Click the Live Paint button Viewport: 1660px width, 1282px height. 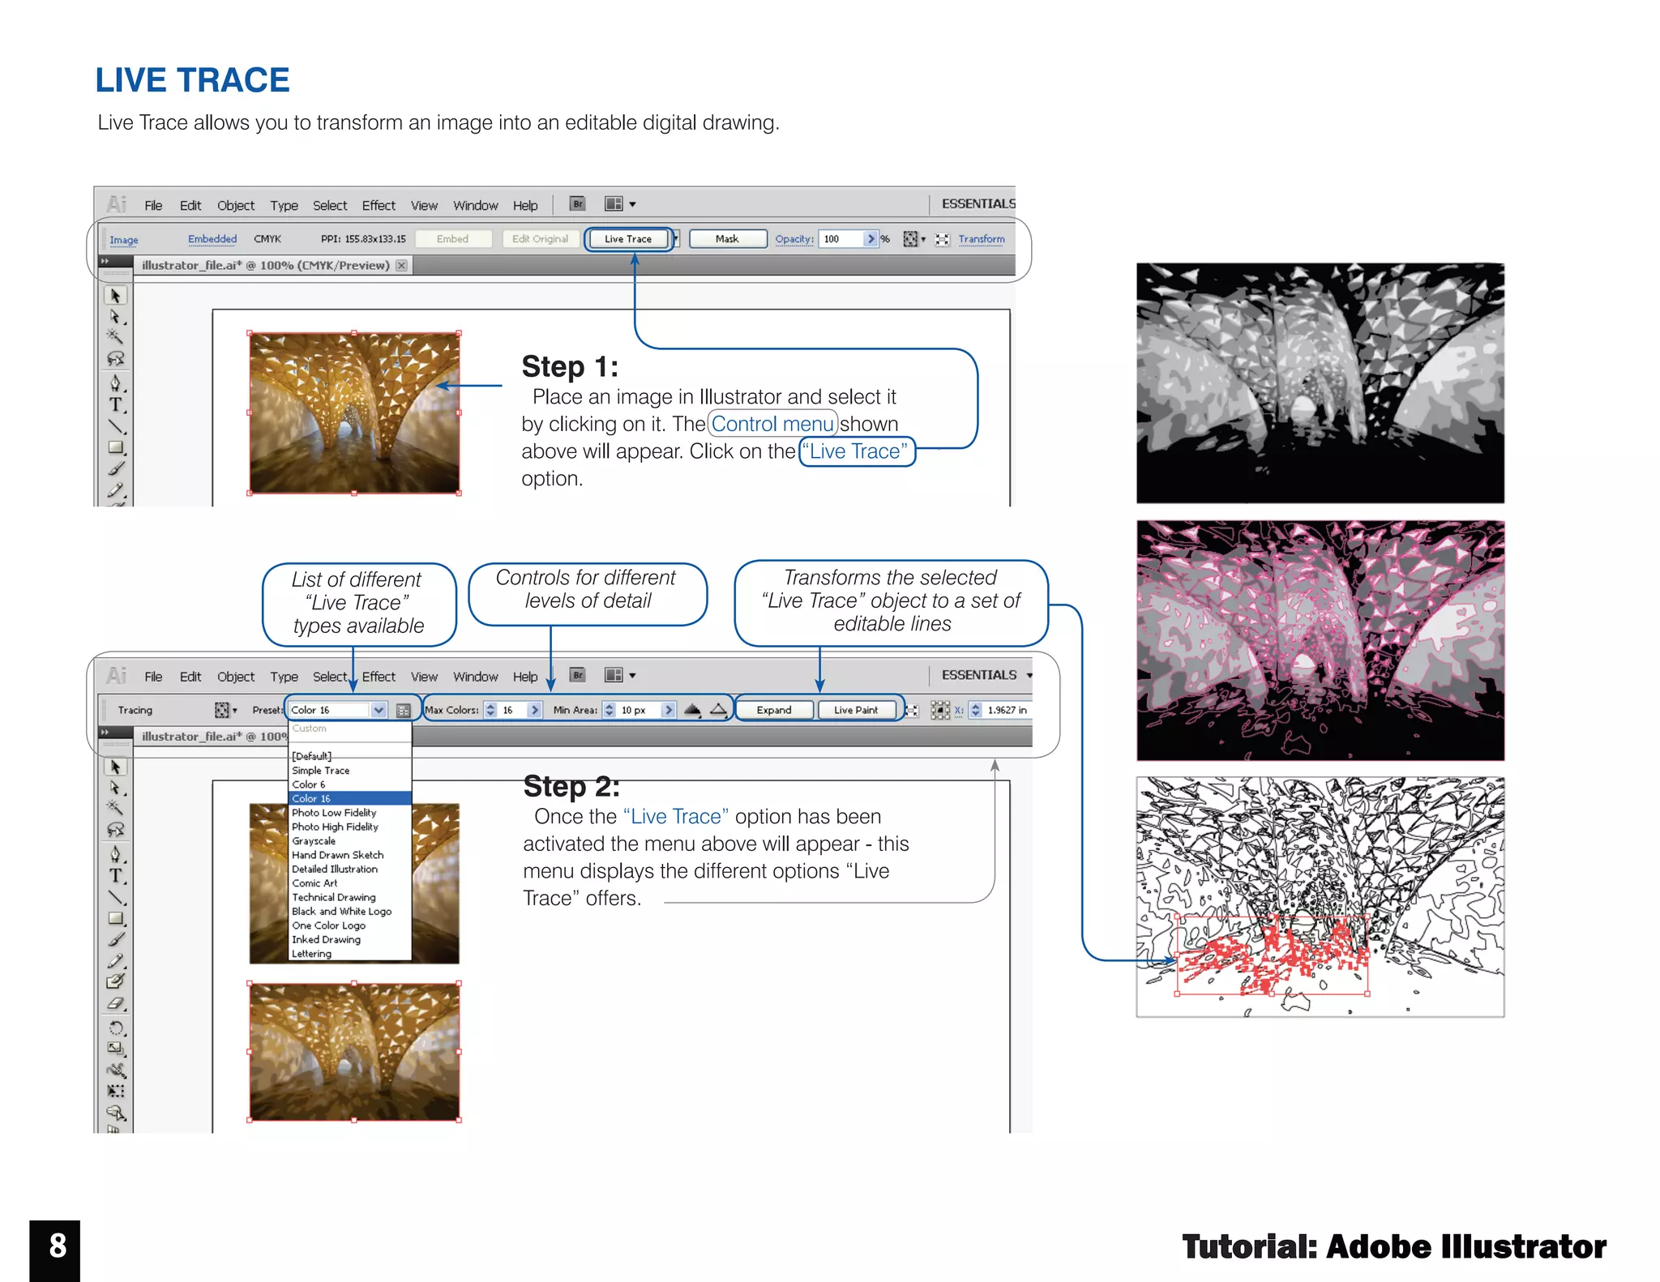[x=856, y=710]
